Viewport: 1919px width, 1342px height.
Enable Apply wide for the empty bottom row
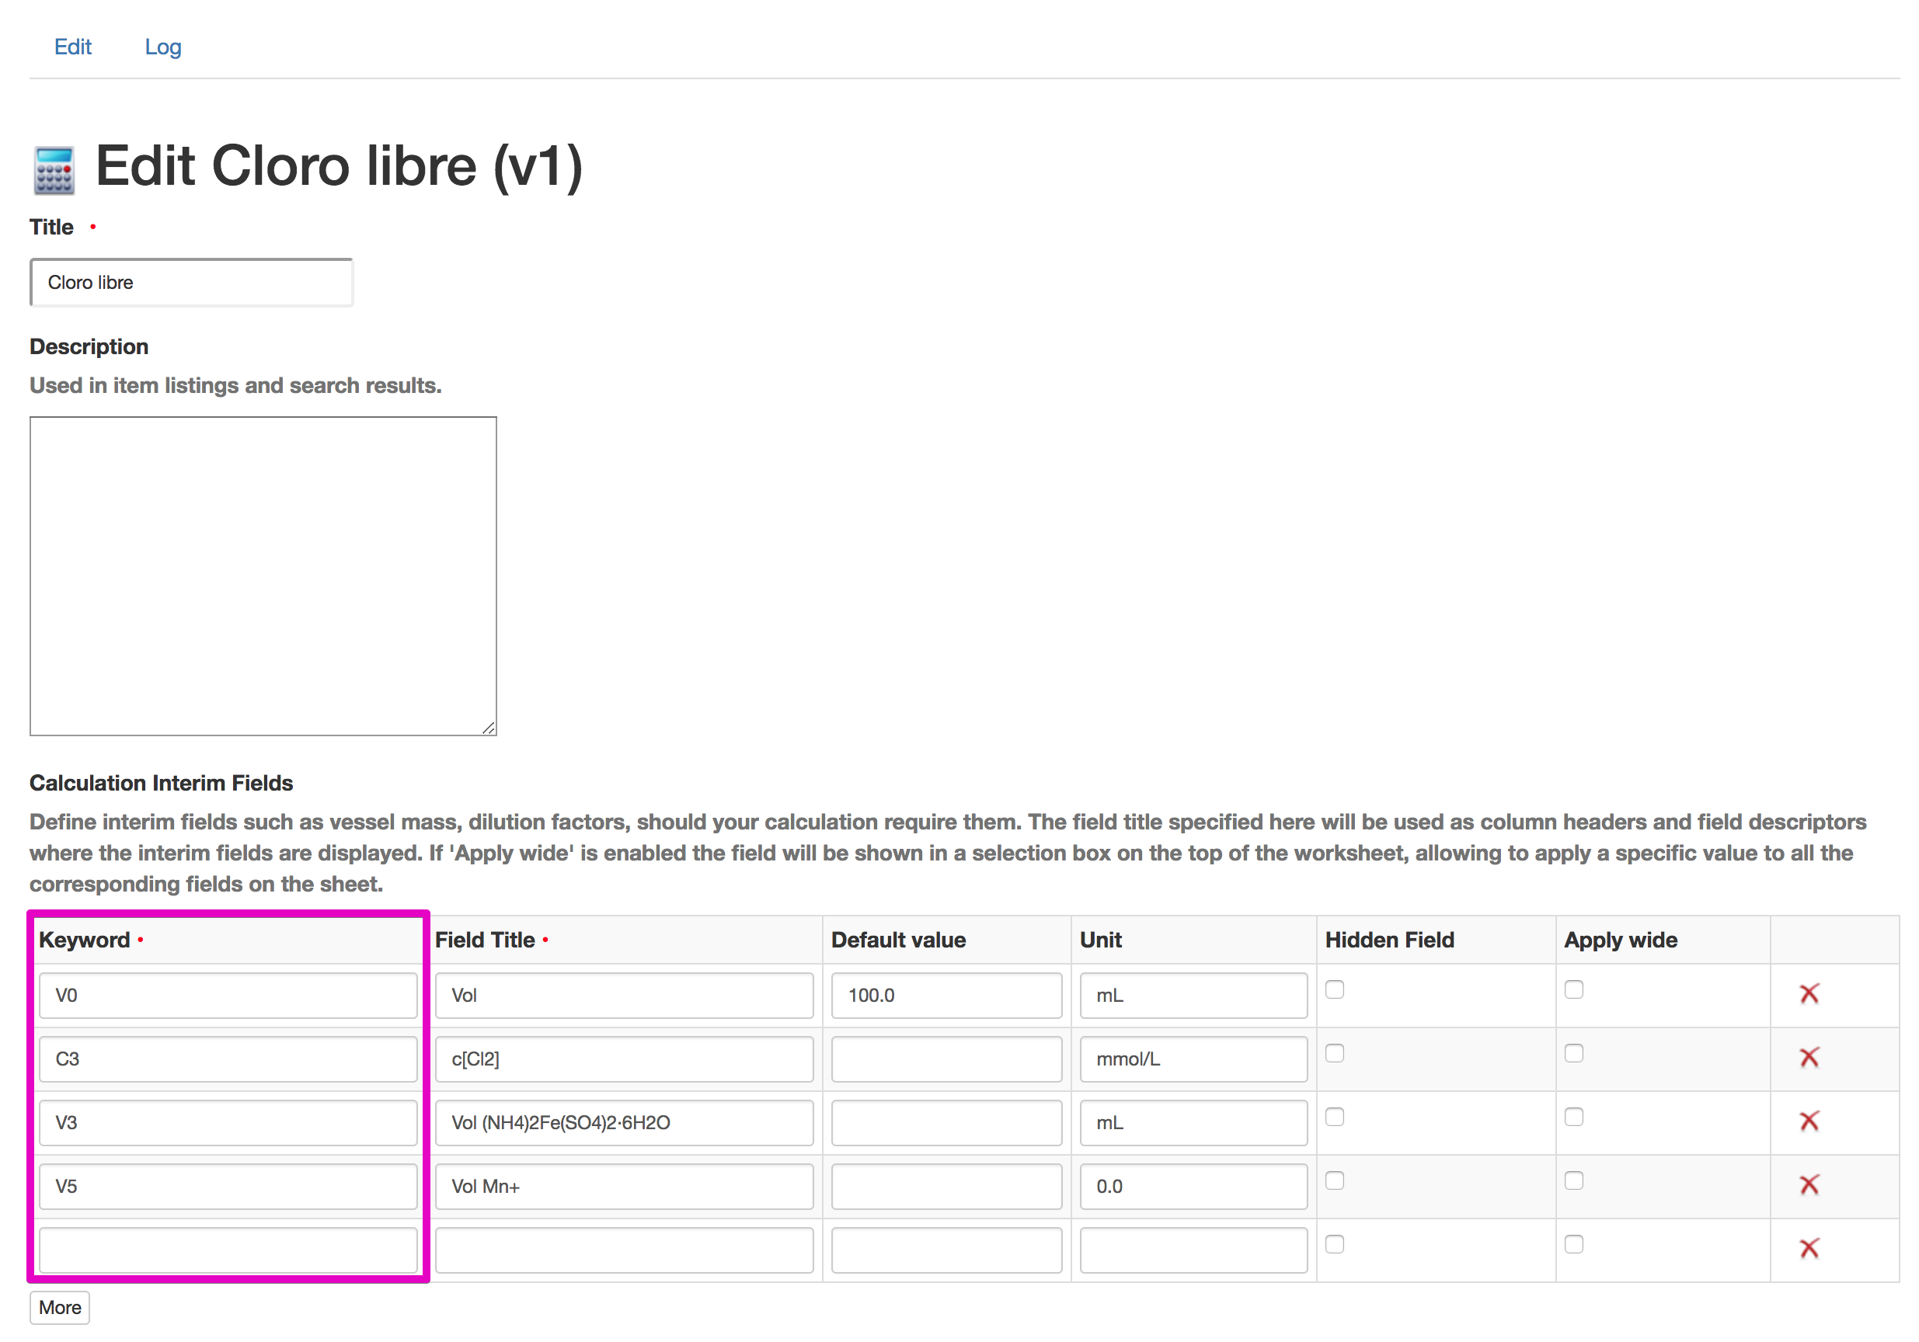(x=1574, y=1244)
